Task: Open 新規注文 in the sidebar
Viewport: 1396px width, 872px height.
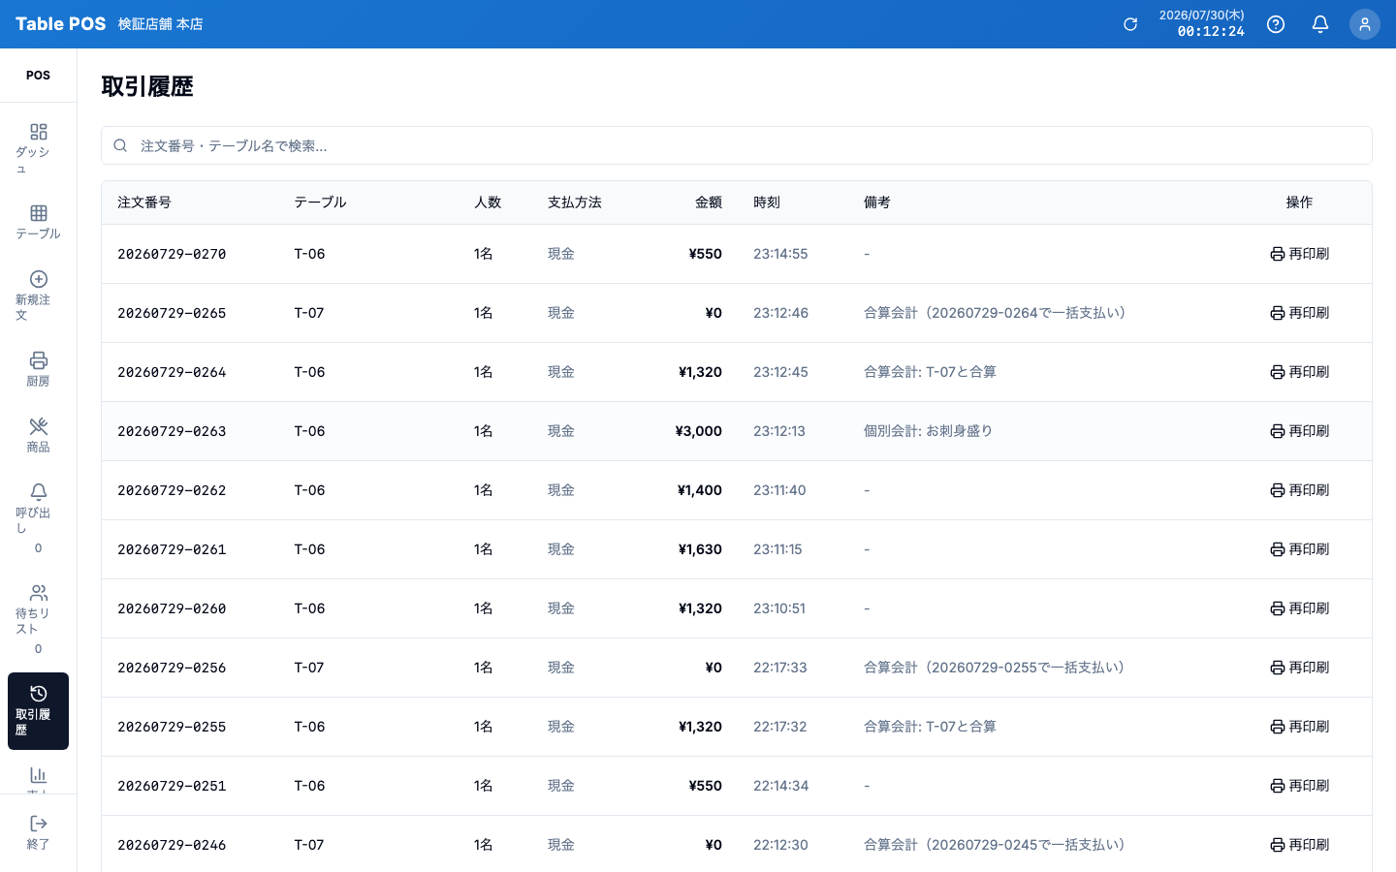Action: pos(38,296)
